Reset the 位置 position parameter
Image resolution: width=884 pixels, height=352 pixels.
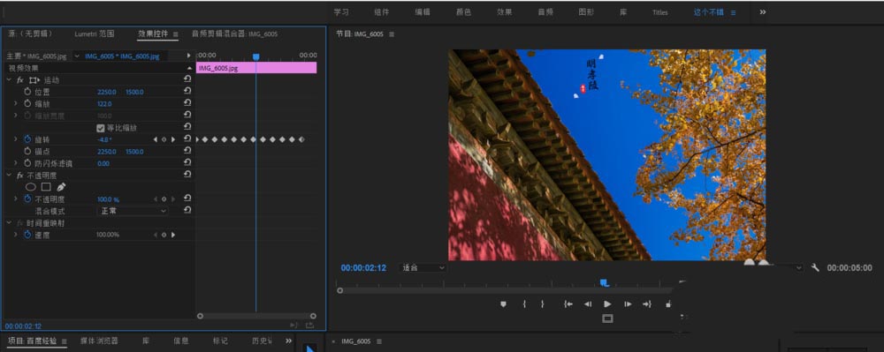[187, 91]
